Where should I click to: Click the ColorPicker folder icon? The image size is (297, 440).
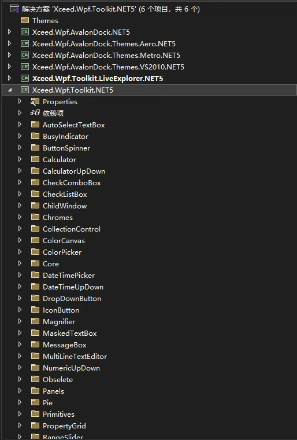tap(35, 252)
